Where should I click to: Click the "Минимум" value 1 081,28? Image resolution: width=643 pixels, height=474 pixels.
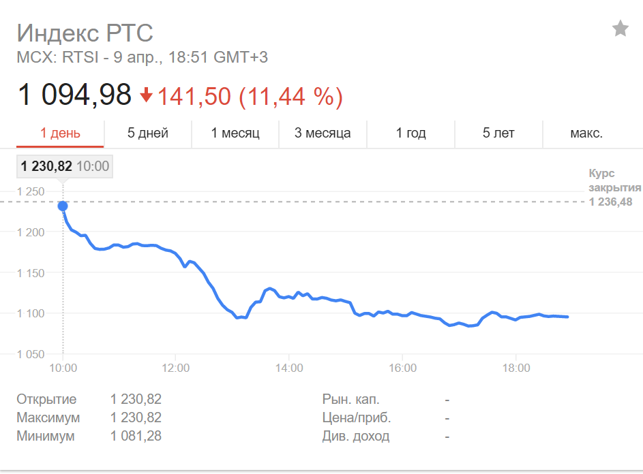point(136,437)
